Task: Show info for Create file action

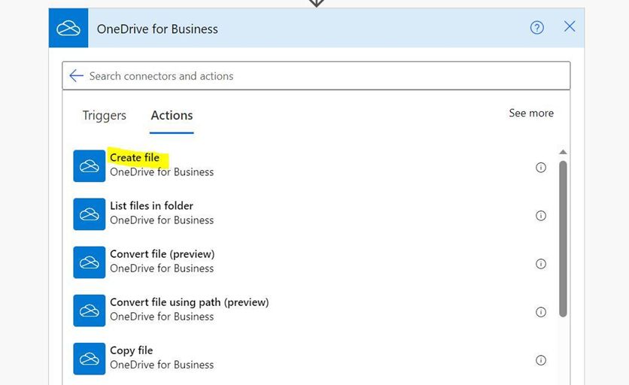Action: tap(541, 167)
